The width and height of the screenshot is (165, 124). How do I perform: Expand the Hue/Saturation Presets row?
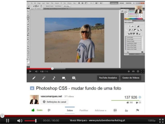pos(133,43)
